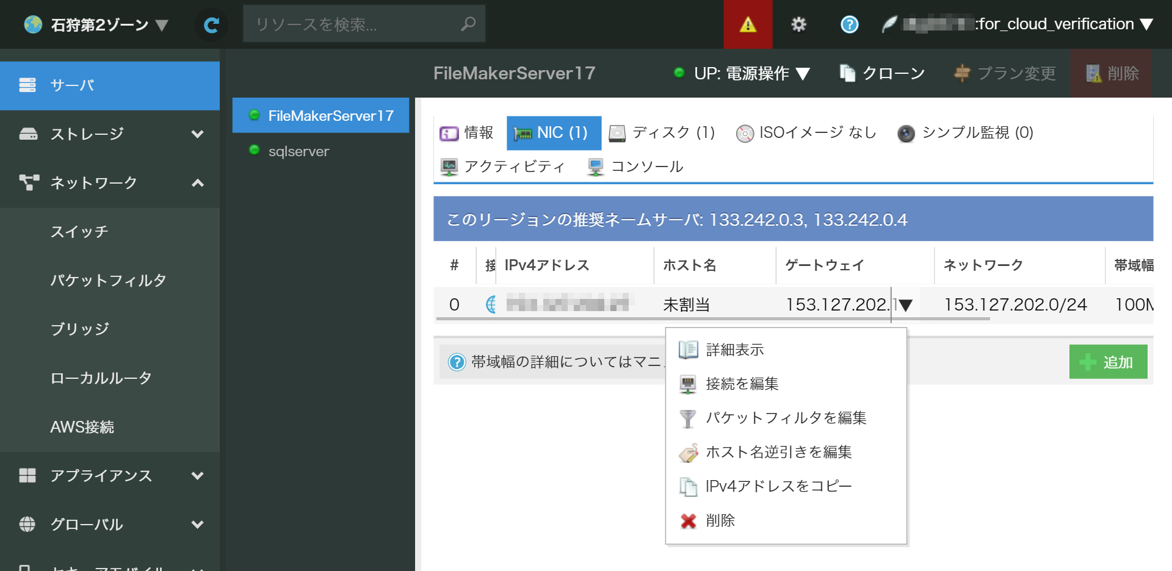Open the gateway dropdown arrow in the NIC row

tap(905, 304)
